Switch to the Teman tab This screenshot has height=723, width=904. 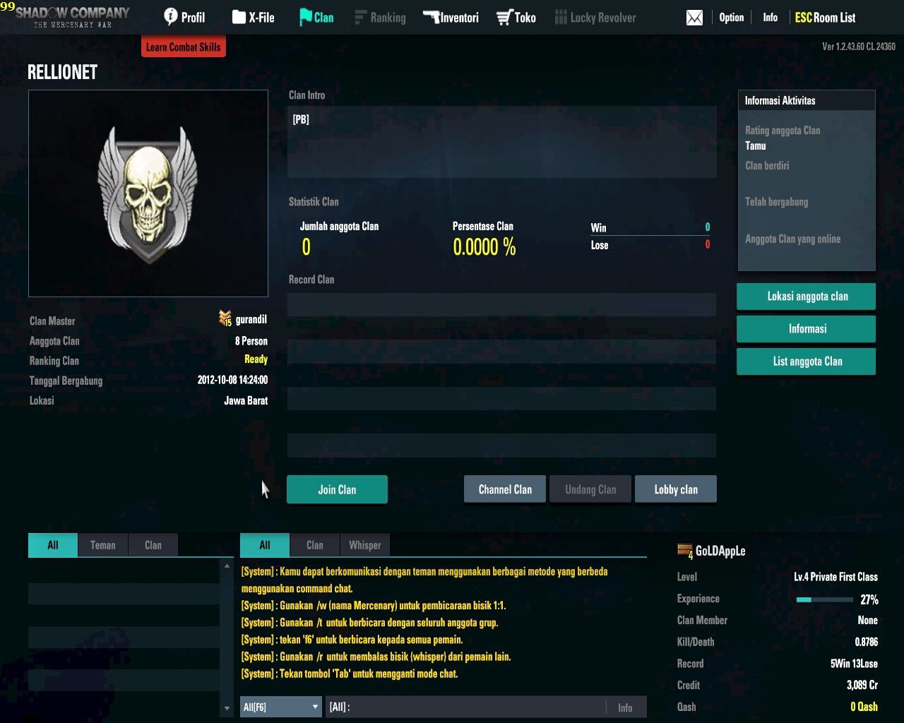pos(103,545)
